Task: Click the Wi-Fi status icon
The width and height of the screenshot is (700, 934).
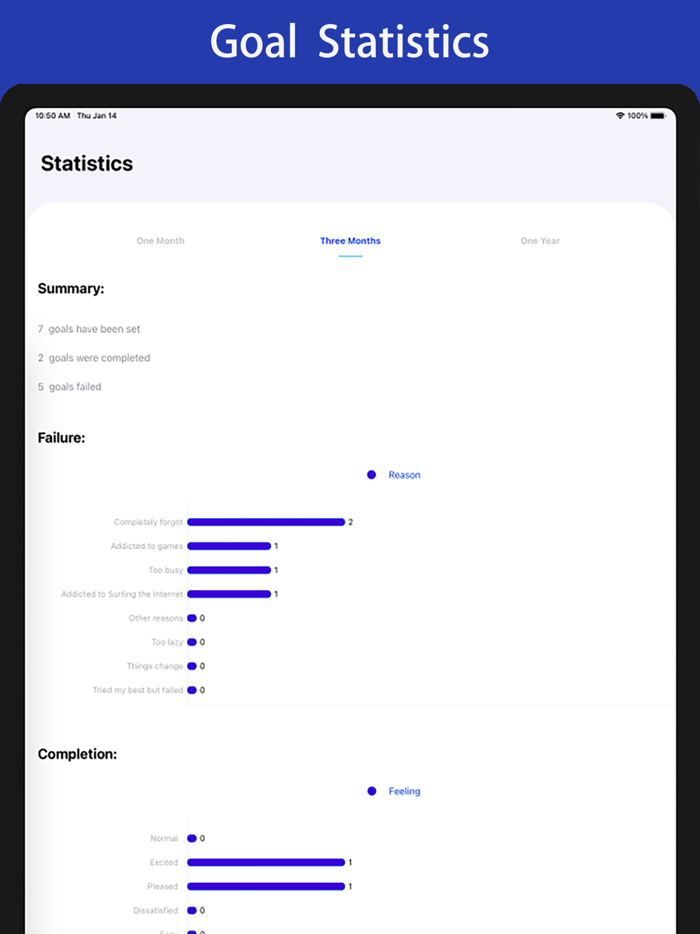Action: click(x=619, y=116)
